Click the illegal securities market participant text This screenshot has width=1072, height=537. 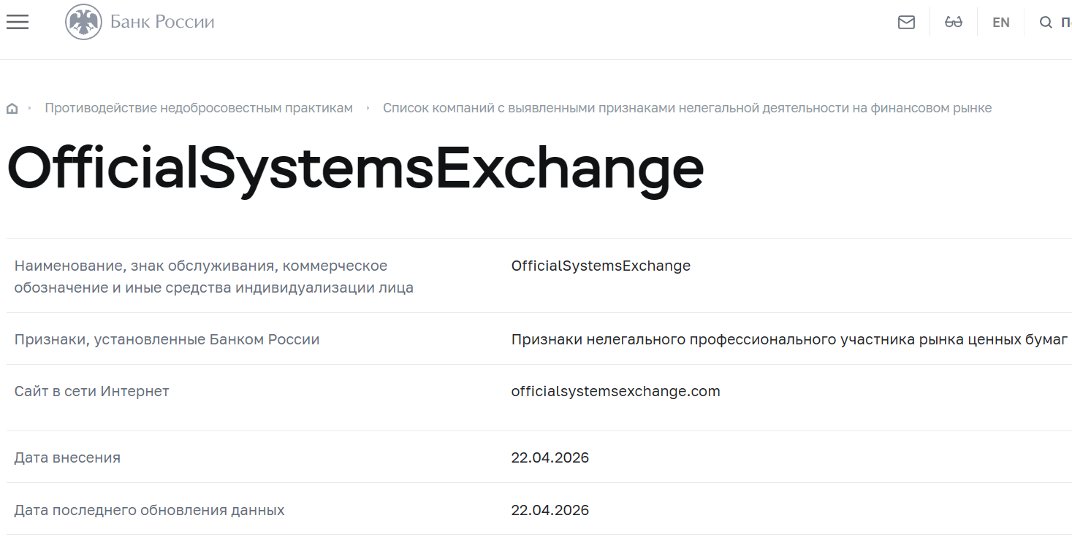pos(789,339)
